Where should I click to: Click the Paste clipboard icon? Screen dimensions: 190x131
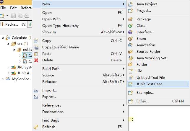(36, 54)
